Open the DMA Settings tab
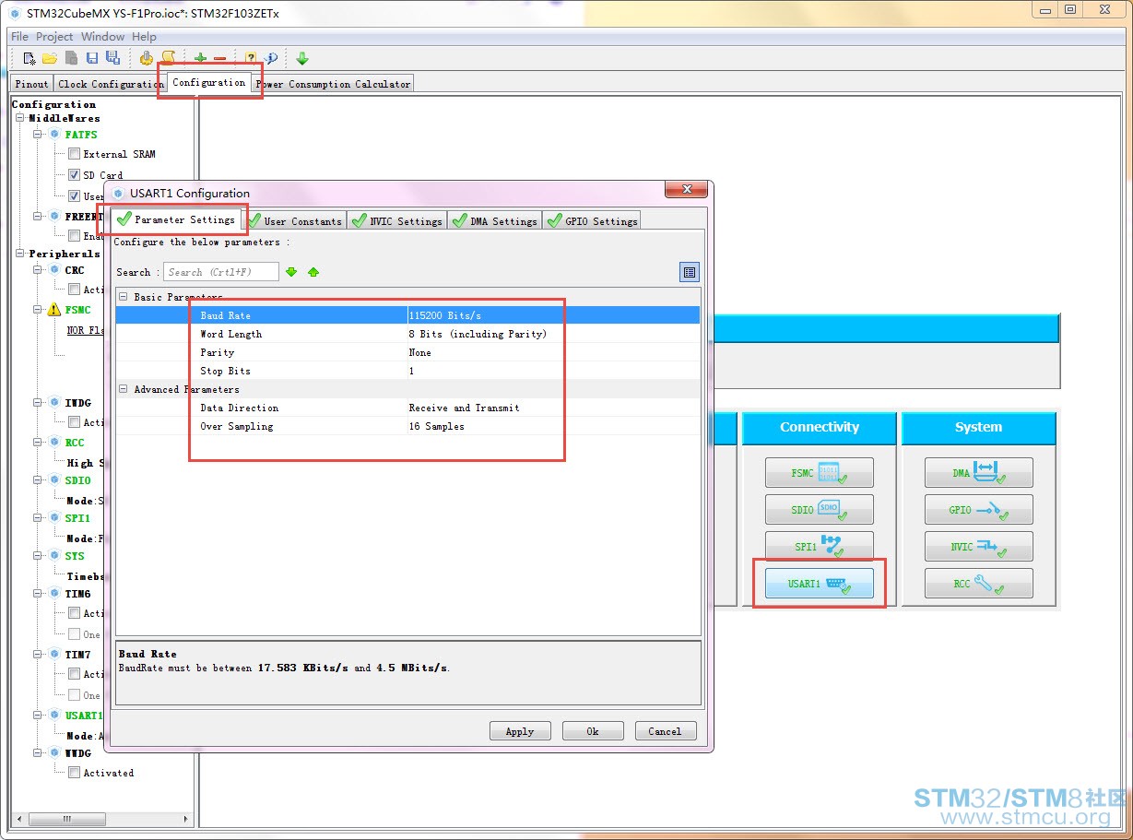1133x840 pixels. coord(495,220)
